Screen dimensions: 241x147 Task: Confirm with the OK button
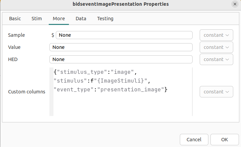[x=225, y=140]
